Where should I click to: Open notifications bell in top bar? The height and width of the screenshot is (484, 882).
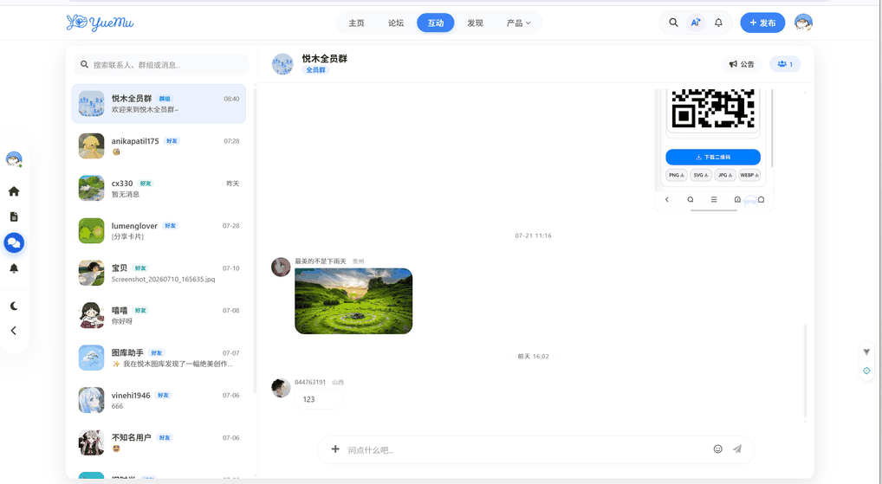(718, 23)
